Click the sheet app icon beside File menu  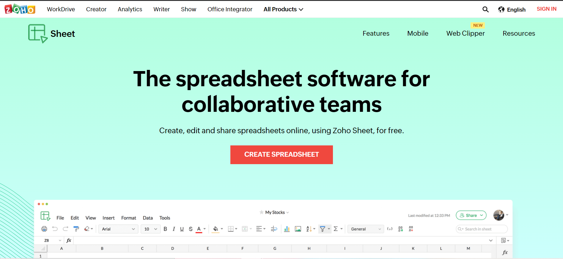point(45,216)
